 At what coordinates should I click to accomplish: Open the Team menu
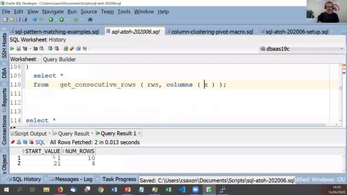tap(107, 11)
